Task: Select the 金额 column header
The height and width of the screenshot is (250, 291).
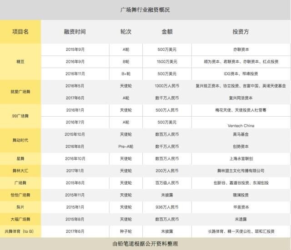Action: pyautogui.click(x=167, y=32)
